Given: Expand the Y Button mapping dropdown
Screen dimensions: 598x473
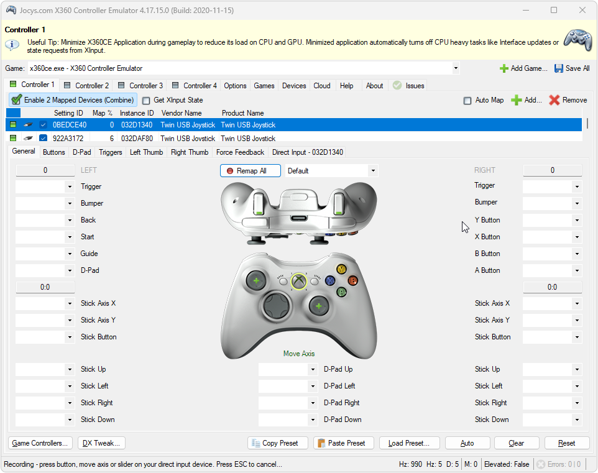Looking at the screenshot, I should pos(577,221).
